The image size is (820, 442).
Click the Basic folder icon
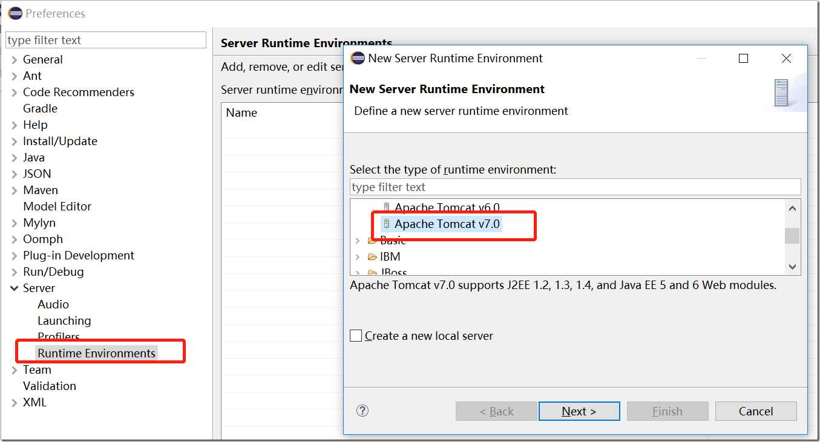[372, 241]
